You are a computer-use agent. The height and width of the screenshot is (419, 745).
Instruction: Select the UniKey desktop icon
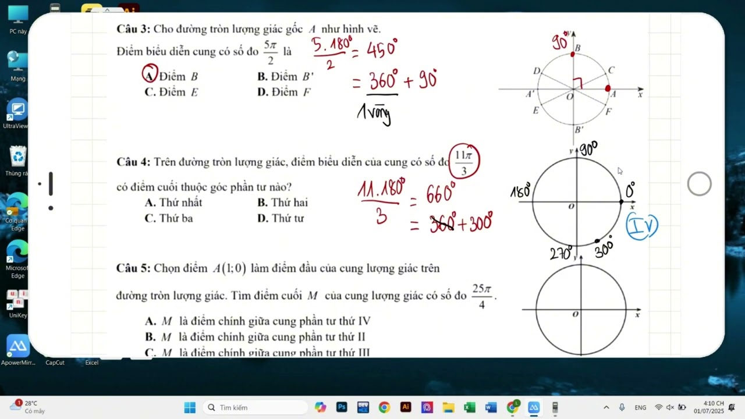(17, 304)
